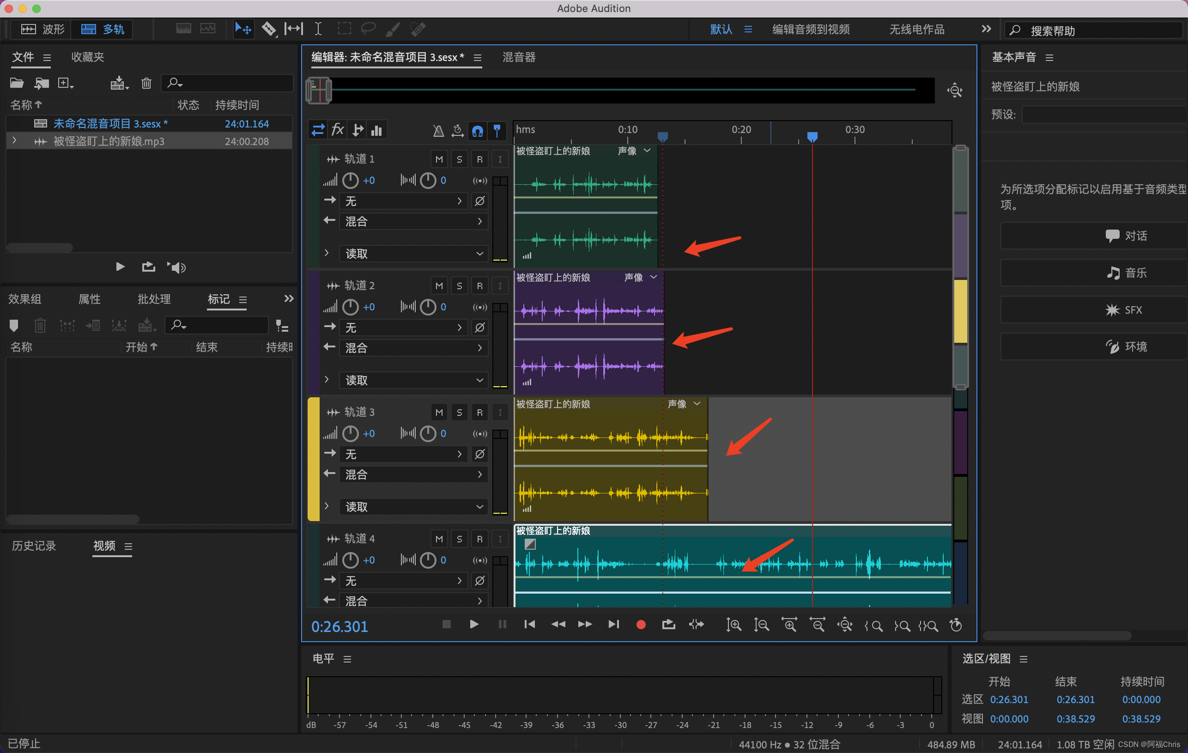Select the Time Selection tool
This screenshot has width=1188, height=753.
(x=318, y=29)
